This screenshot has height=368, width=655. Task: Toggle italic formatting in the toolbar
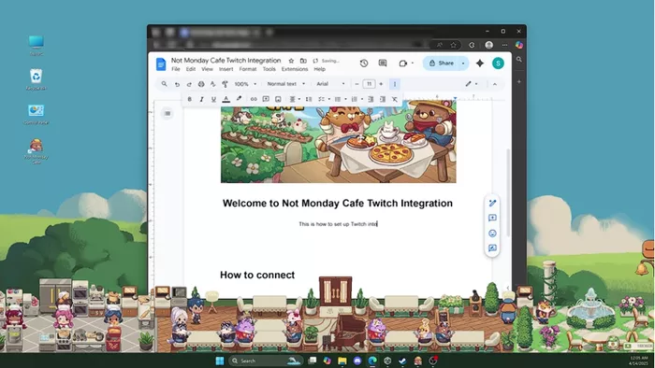click(x=201, y=99)
